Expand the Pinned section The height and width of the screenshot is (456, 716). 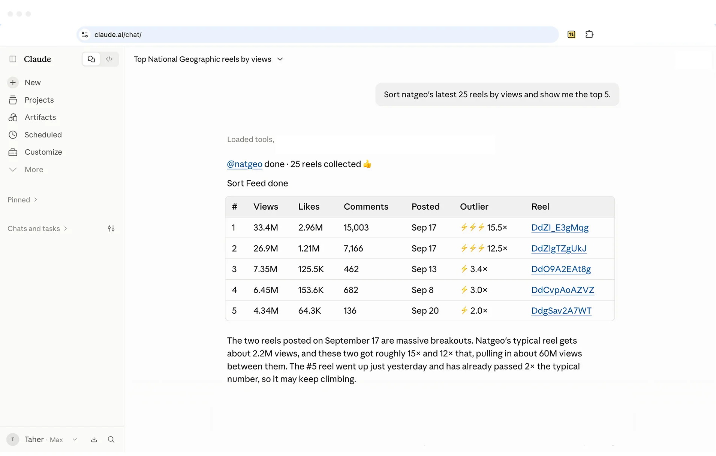coord(22,200)
